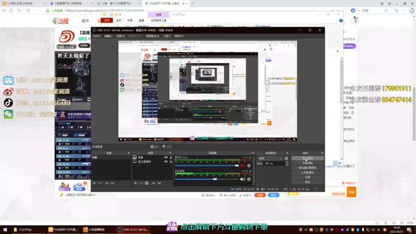Open the microphone audio settings gear
This screenshot has width=416, height=234.
tap(249, 165)
